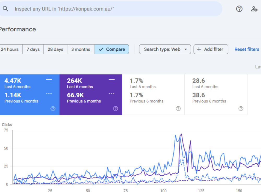This screenshot has width=261, height=196.
Task: Click the 38.6 previous position value
Action: tap(199, 95)
